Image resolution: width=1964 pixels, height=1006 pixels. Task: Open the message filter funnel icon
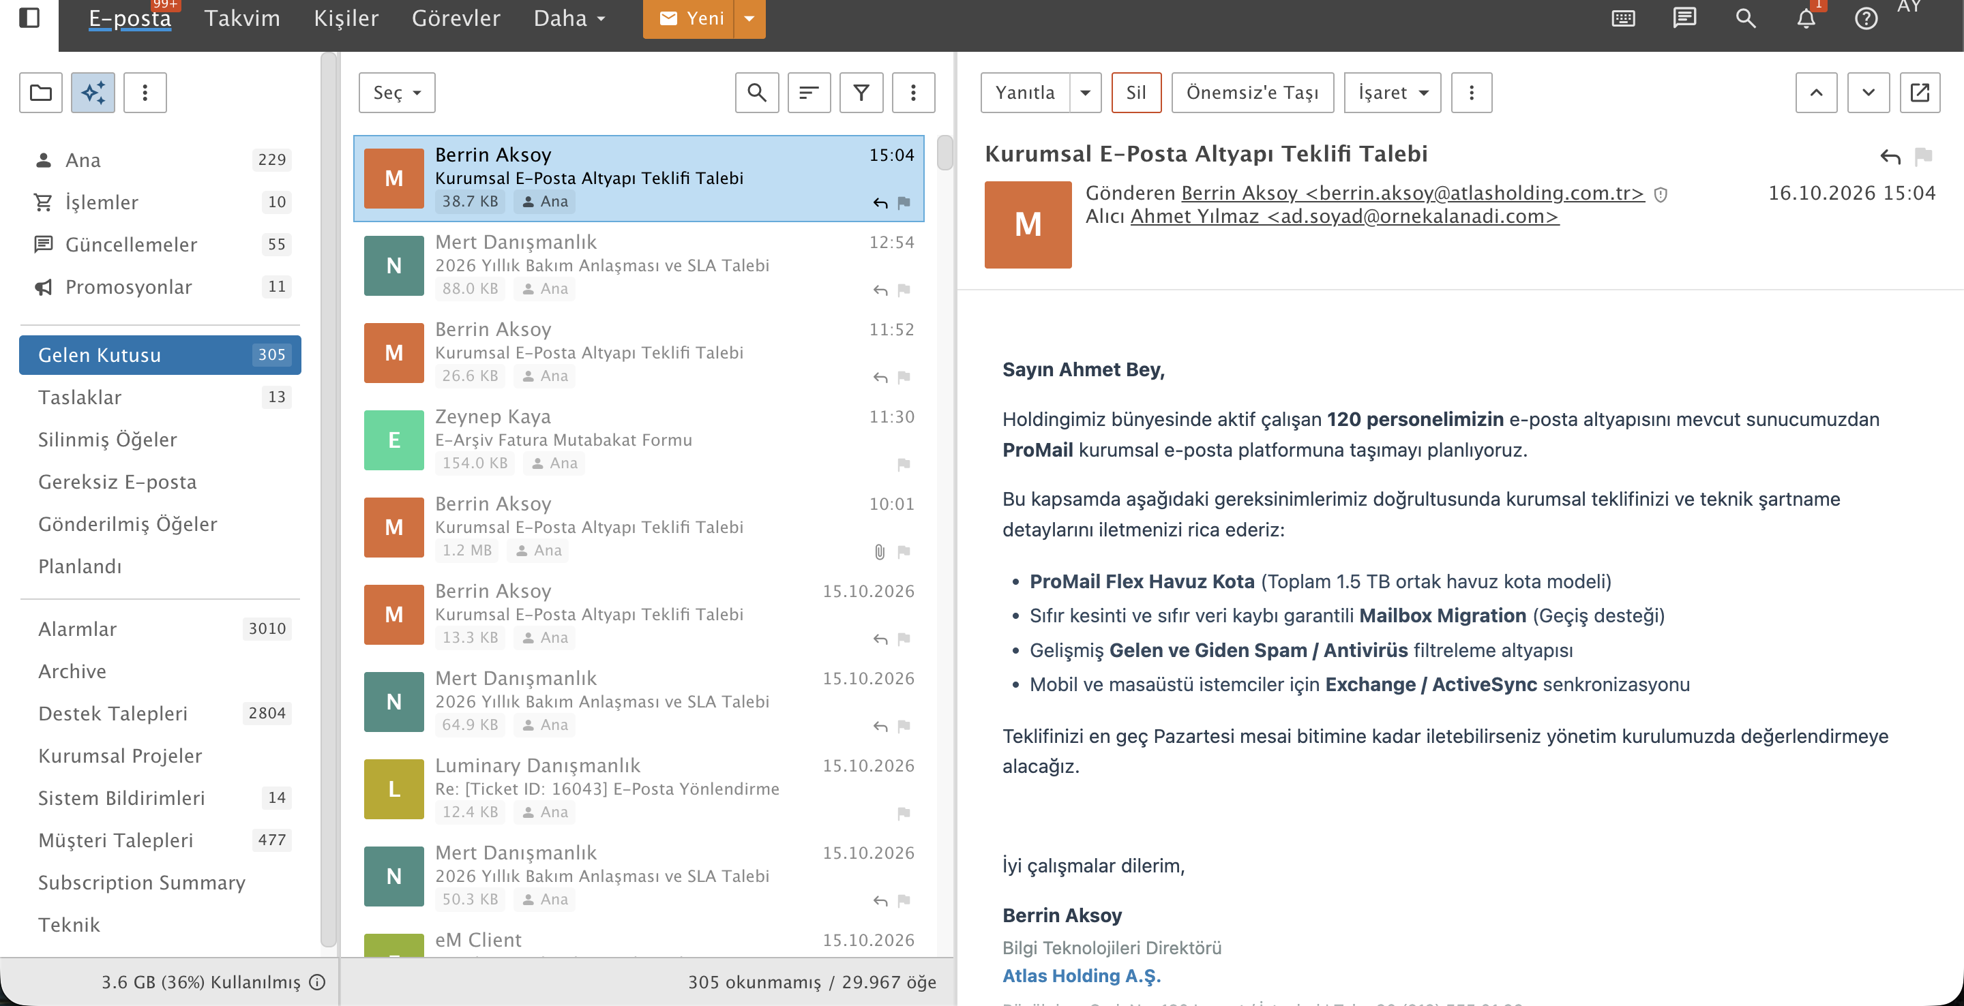[x=861, y=93]
